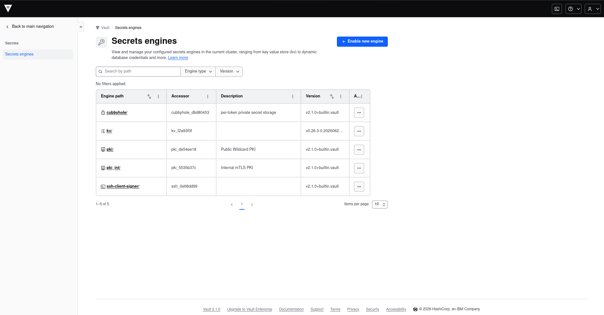Go back to main navigation
Screen dimensions: 604x315
(30, 26)
